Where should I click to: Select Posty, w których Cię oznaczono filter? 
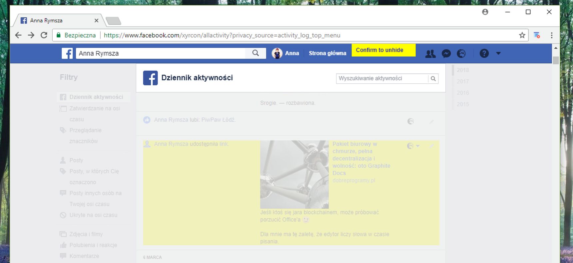pos(93,177)
